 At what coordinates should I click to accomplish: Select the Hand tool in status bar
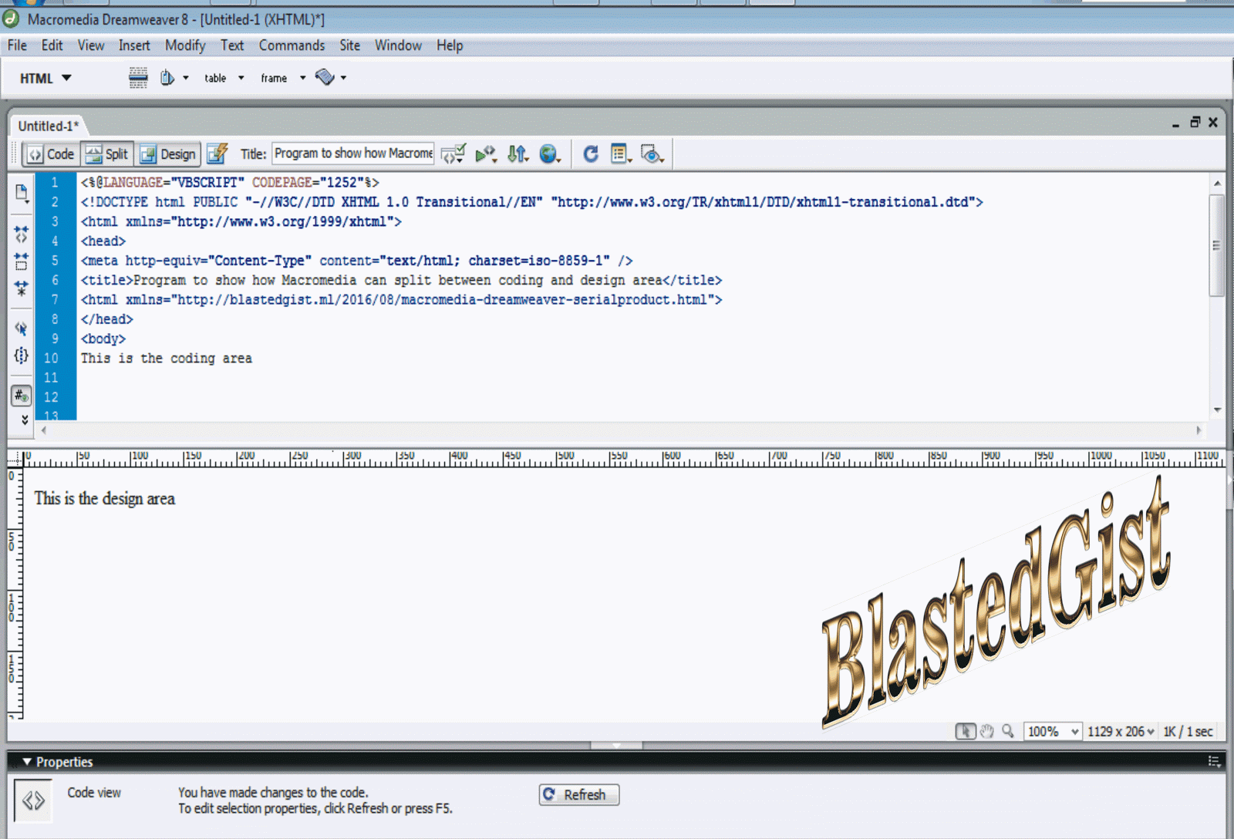click(987, 731)
